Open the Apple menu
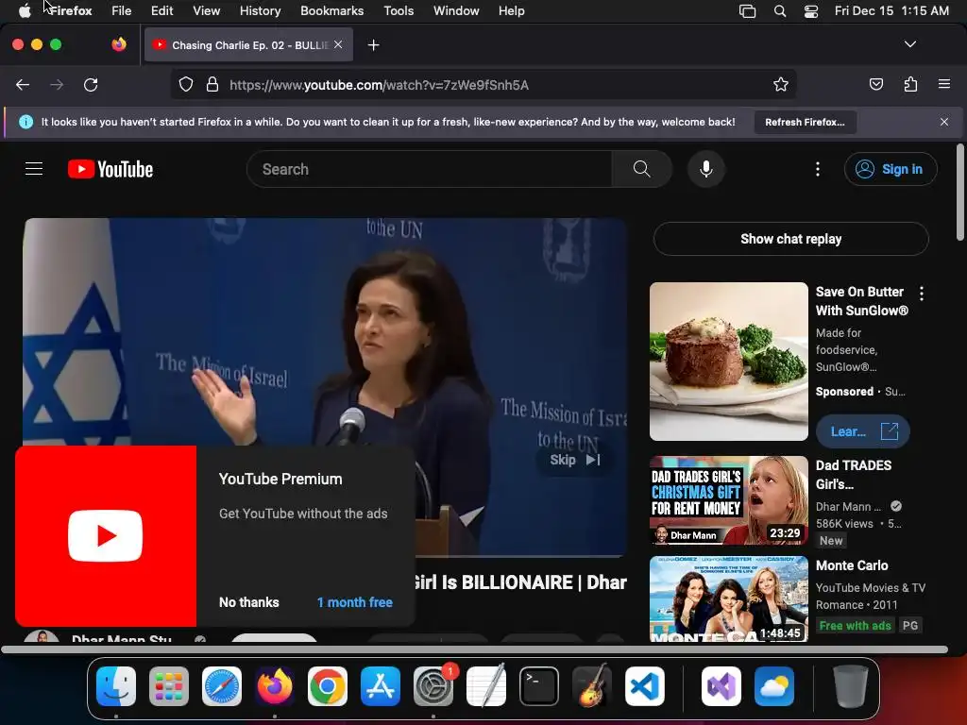This screenshot has height=725, width=967. 24,11
